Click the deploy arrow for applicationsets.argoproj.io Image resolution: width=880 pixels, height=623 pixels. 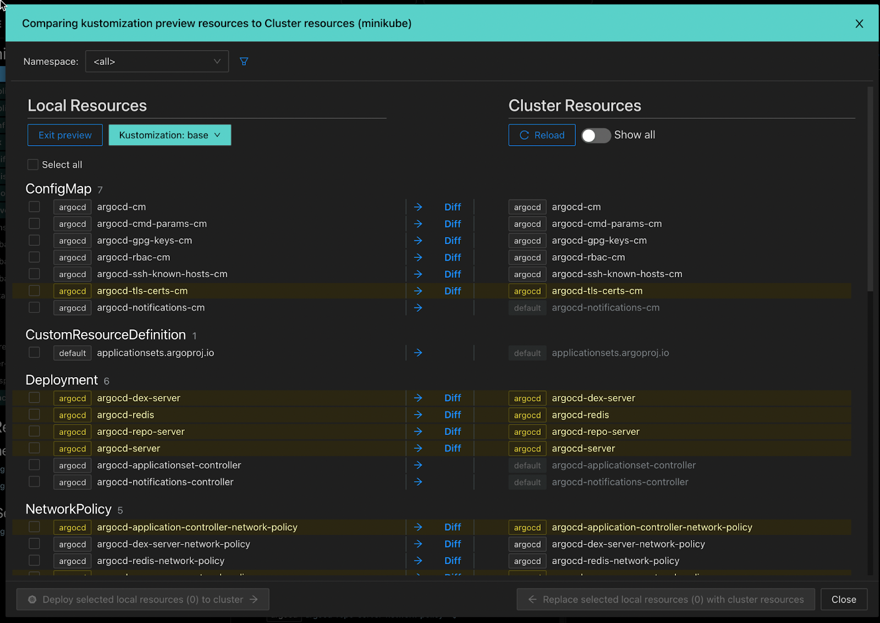(418, 353)
